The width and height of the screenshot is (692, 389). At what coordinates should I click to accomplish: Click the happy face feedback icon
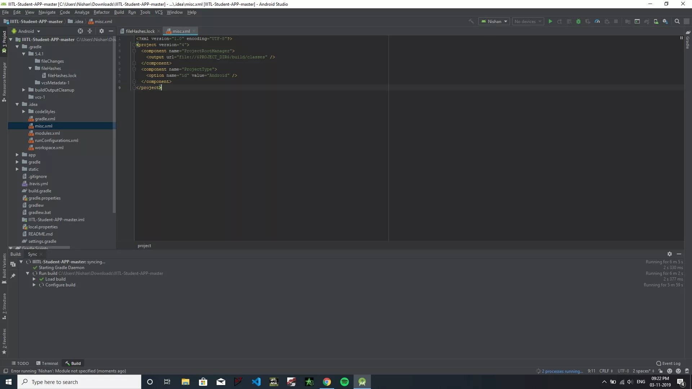[670, 371]
